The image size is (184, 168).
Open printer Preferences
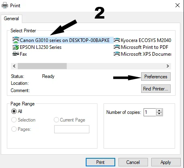coord(156,77)
